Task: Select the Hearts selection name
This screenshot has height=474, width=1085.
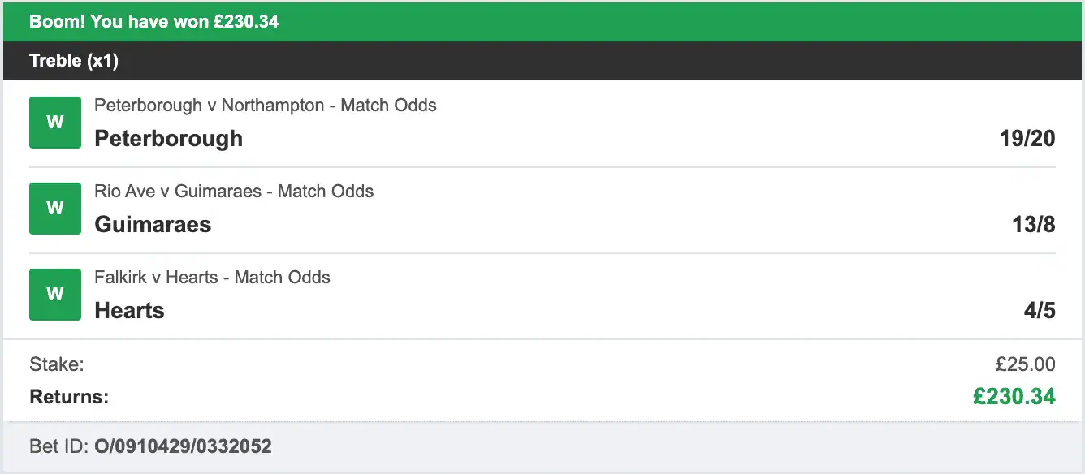Action: [129, 310]
